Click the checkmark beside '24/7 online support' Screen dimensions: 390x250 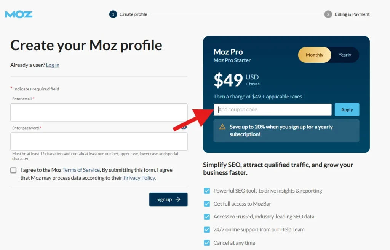click(207, 229)
